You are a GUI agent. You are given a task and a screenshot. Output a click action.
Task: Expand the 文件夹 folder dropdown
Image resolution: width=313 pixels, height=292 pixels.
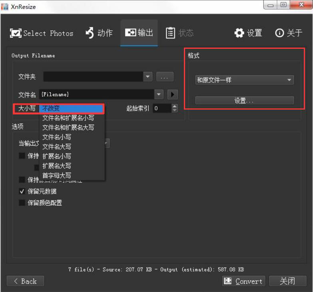[148, 77]
